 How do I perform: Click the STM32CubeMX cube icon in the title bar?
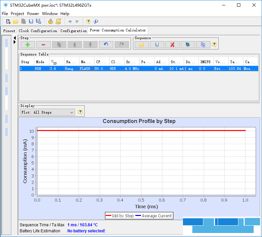pyautogui.click(x=6, y=5)
